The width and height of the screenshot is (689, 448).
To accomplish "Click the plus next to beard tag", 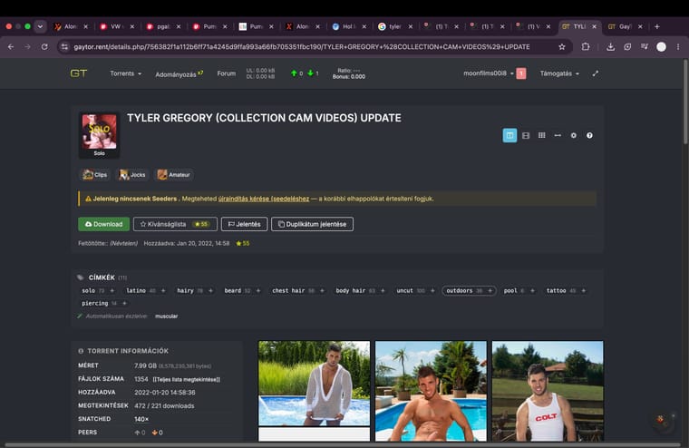I will (258, 290).
